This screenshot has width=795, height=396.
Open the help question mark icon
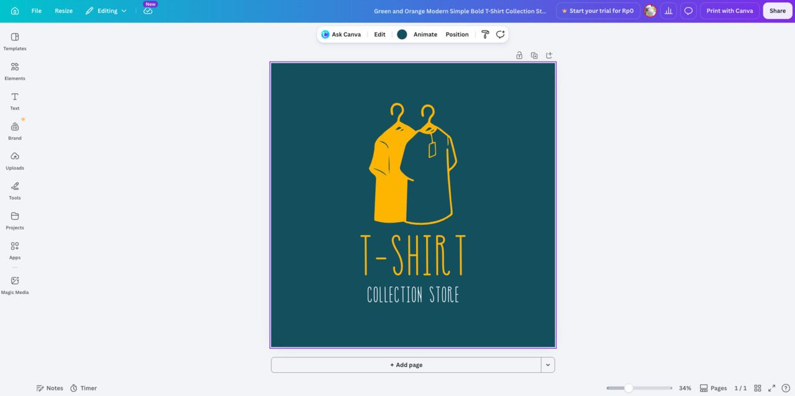click(x=786, y=388)
